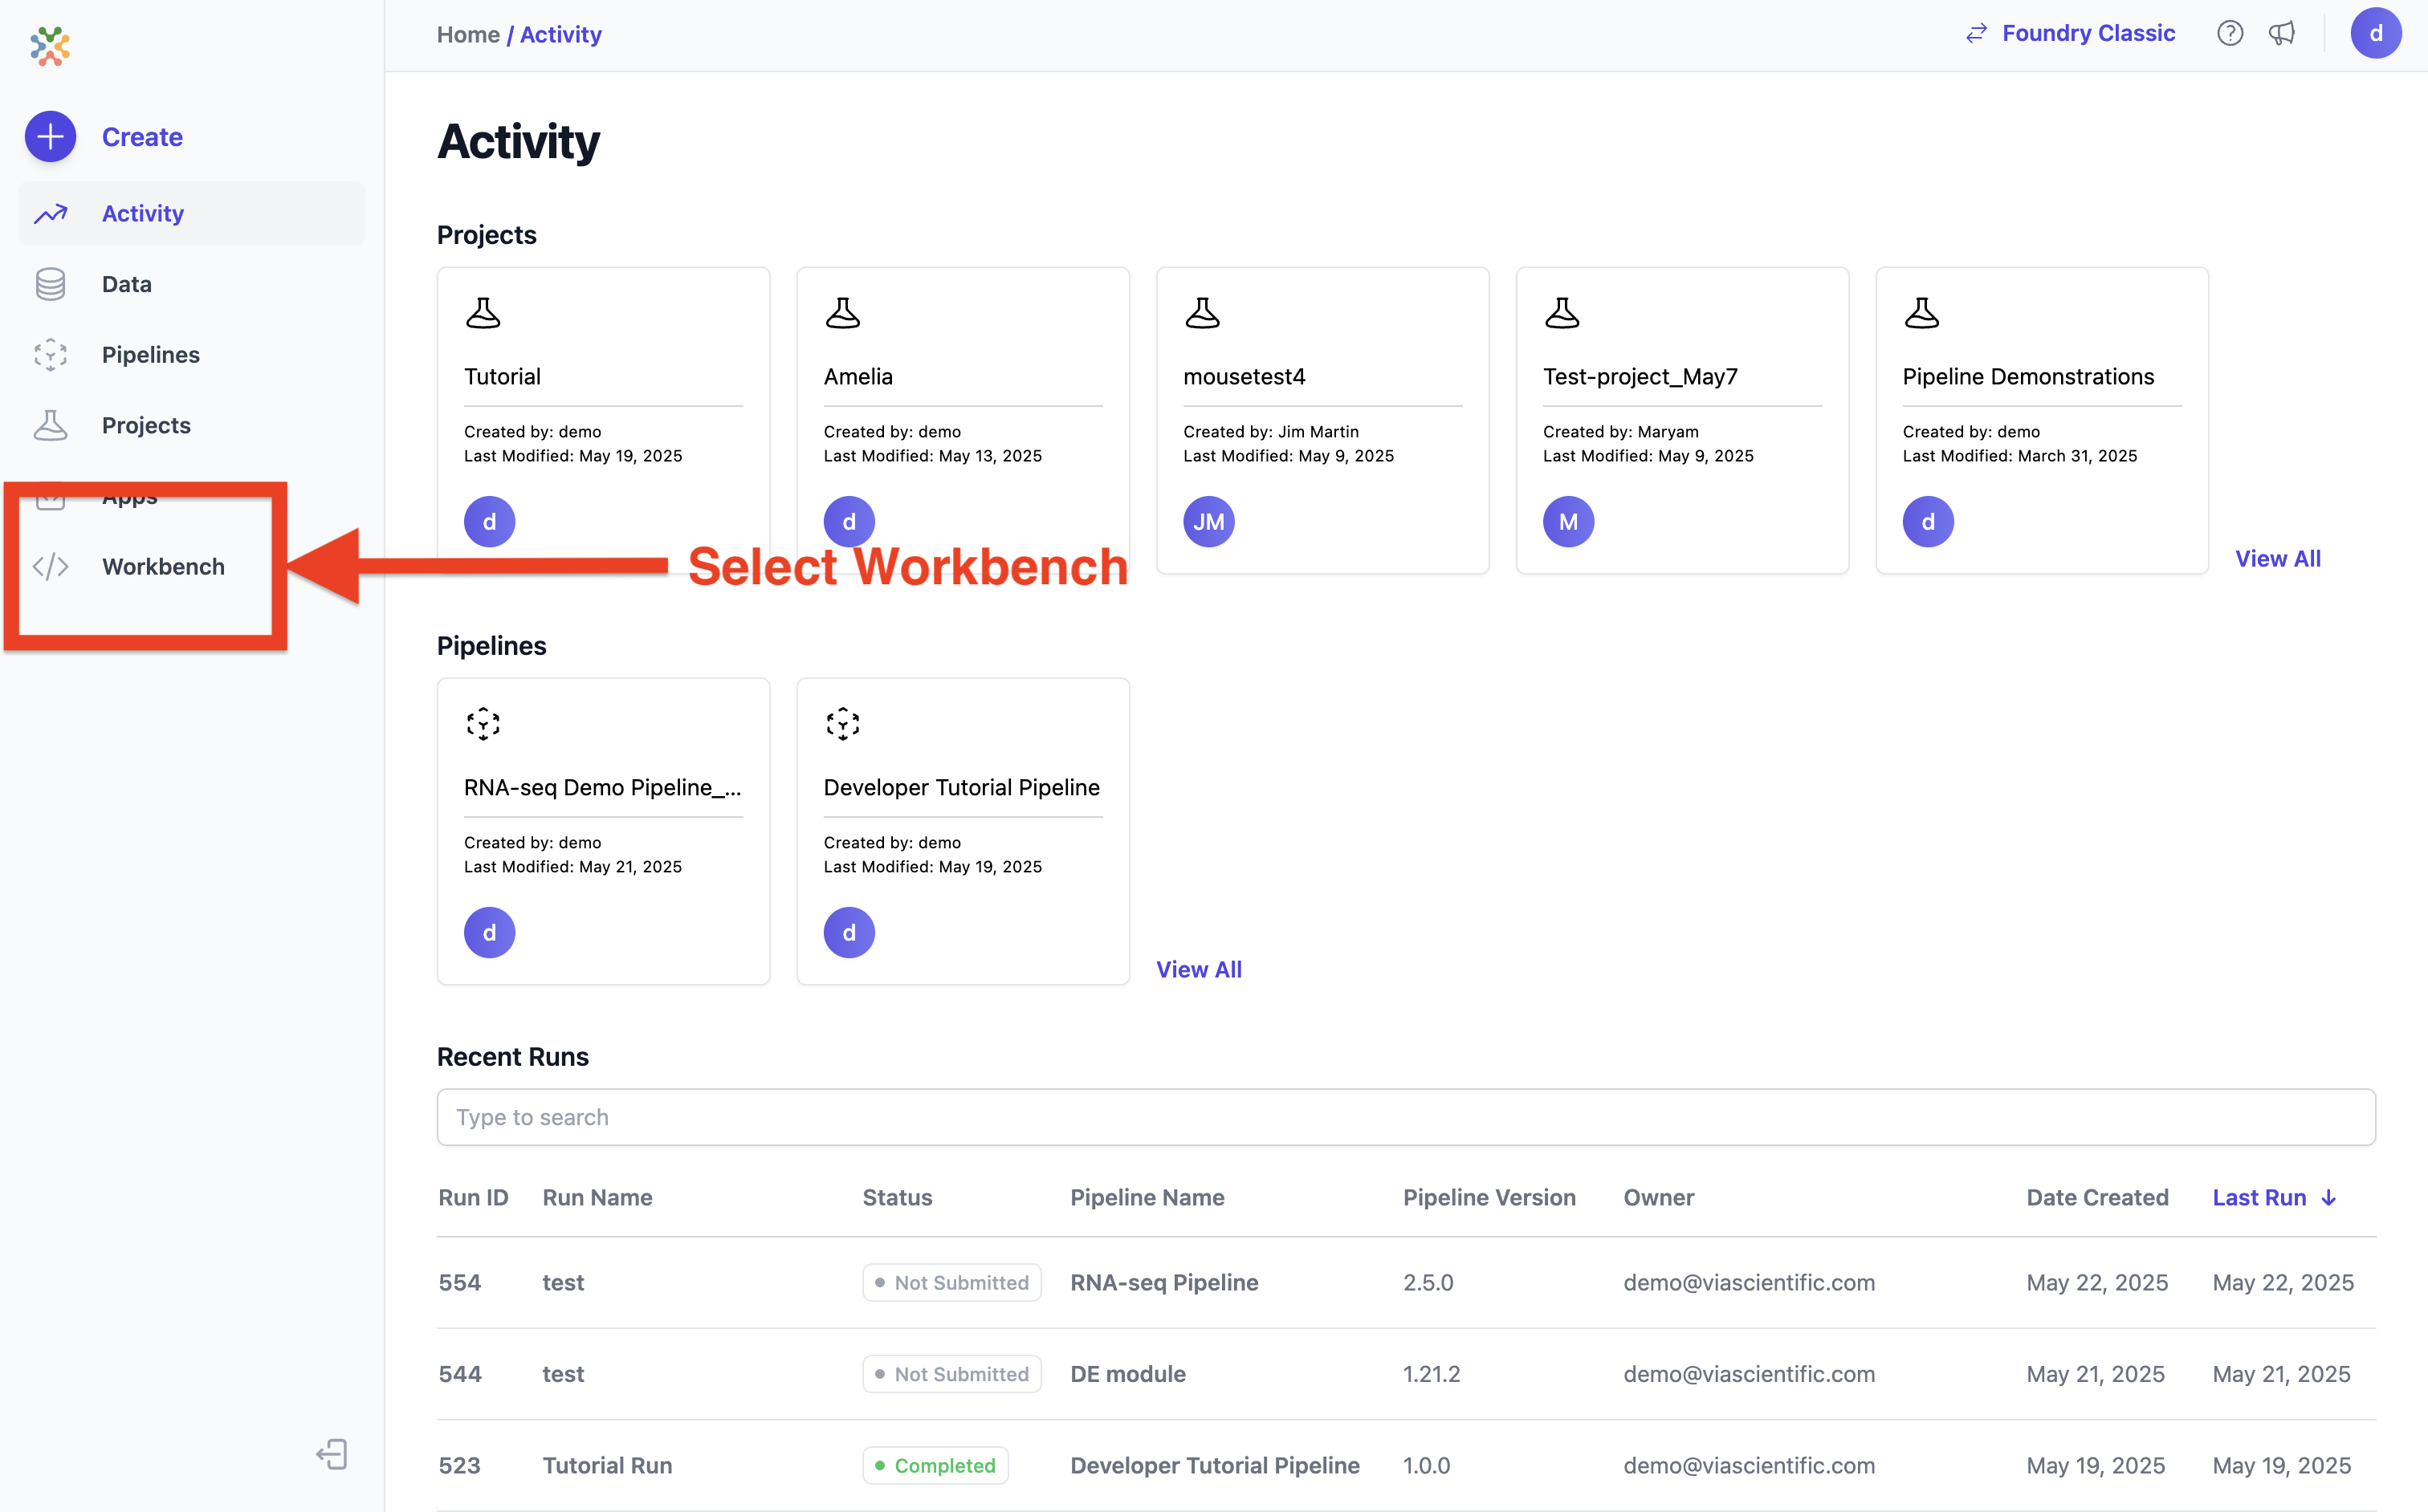Image resolution: width=2428 pixels, height=1512 pixels.
Task: Switch to Foundry Classic
Action: coord(2070,34)
